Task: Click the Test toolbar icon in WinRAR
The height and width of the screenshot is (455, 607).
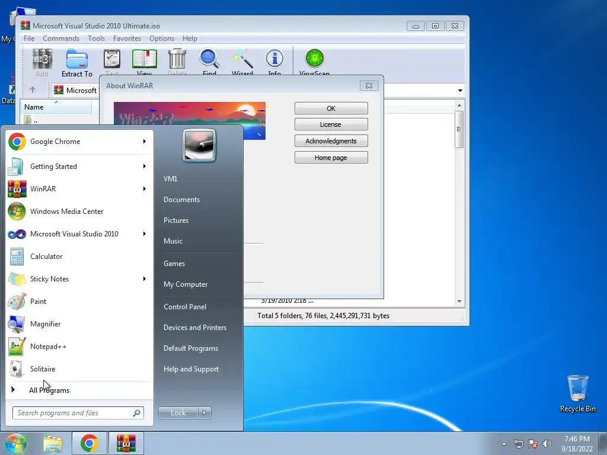Action: [112, 62]
